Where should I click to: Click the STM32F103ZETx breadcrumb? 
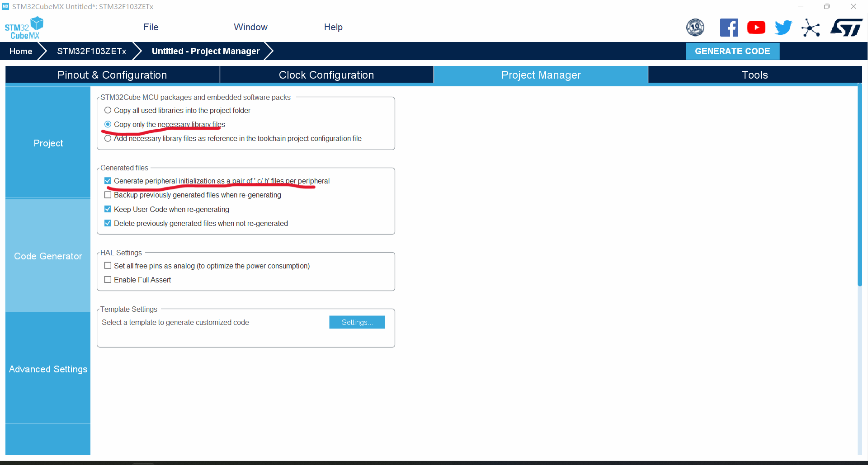(91, 51)
